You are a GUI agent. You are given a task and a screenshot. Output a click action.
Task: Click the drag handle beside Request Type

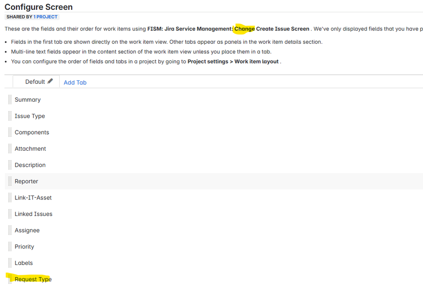(x=10, y=279)
